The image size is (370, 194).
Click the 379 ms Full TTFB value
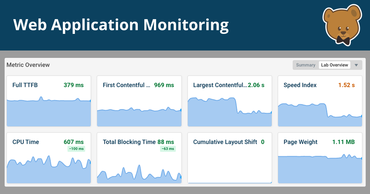[73, 85]
